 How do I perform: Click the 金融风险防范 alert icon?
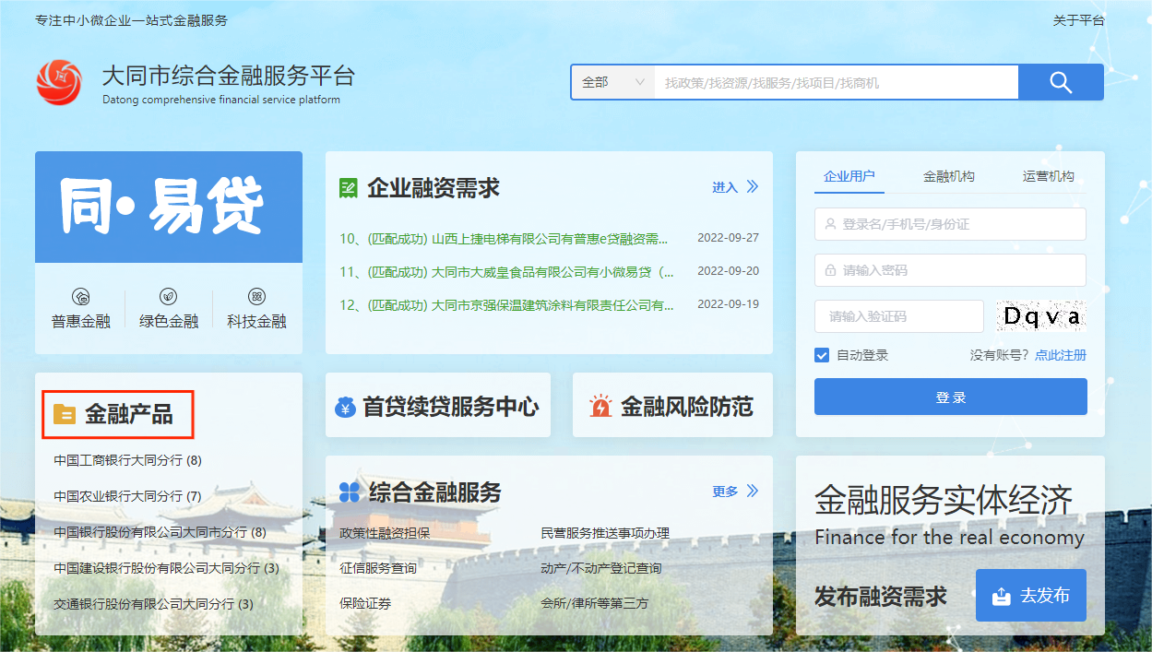point(600,407)
